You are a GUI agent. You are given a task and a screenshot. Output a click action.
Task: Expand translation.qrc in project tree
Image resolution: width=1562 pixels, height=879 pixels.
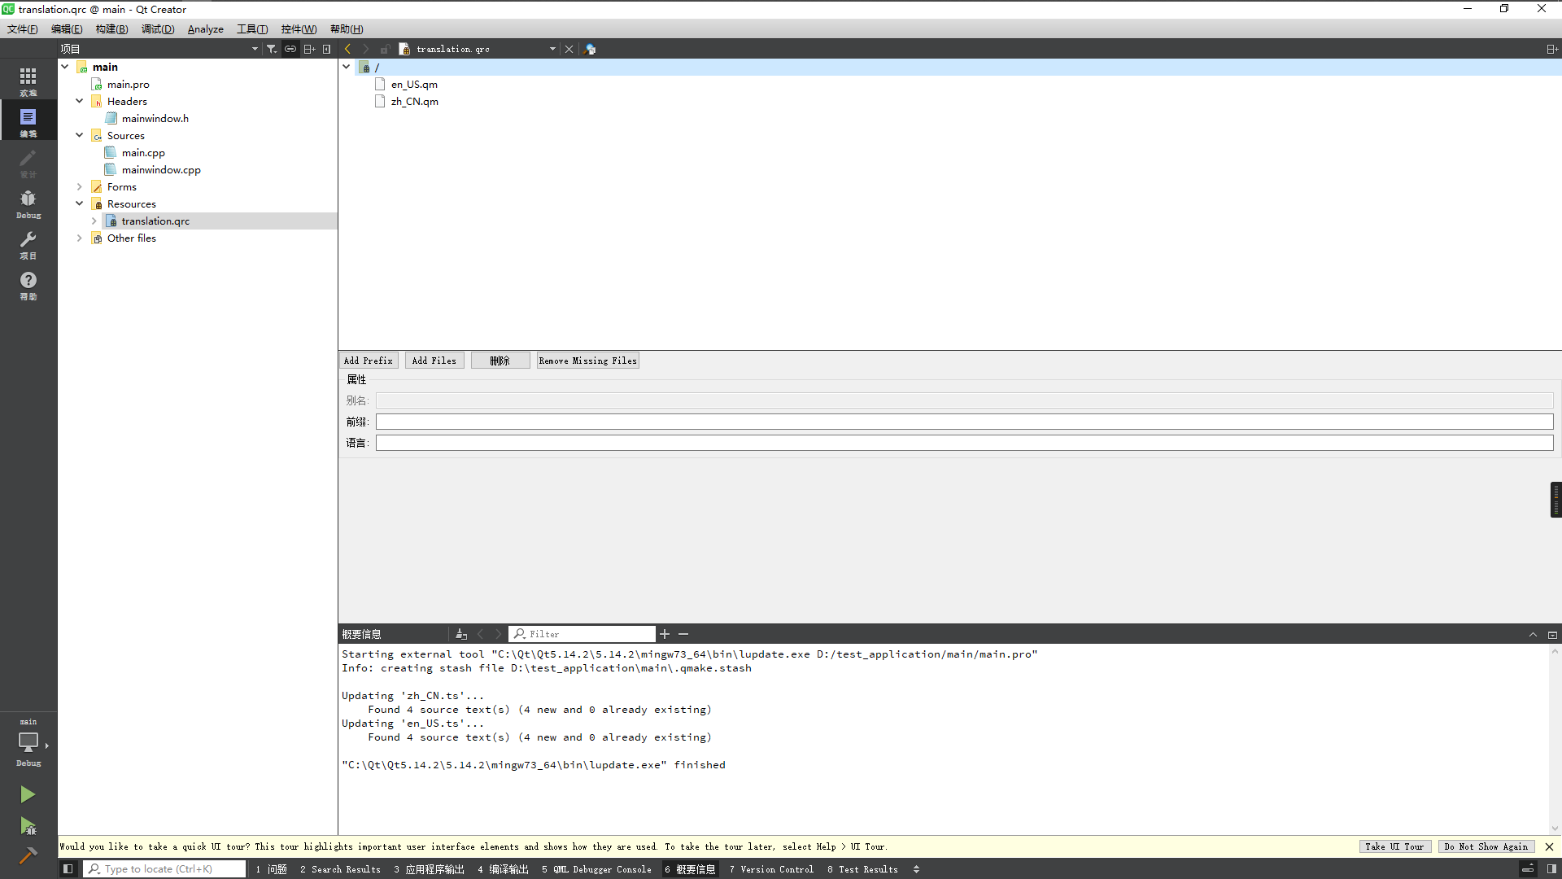click(x=94, y=221)
